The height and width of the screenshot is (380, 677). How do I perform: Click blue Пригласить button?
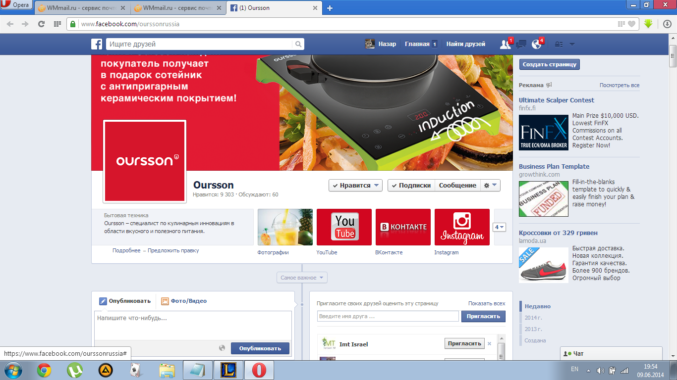[483, 316]
